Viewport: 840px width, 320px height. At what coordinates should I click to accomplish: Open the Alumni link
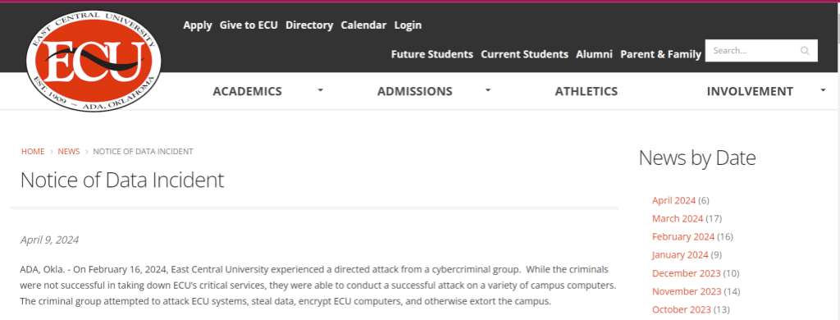pyautogui.click(x=594, y=54)
